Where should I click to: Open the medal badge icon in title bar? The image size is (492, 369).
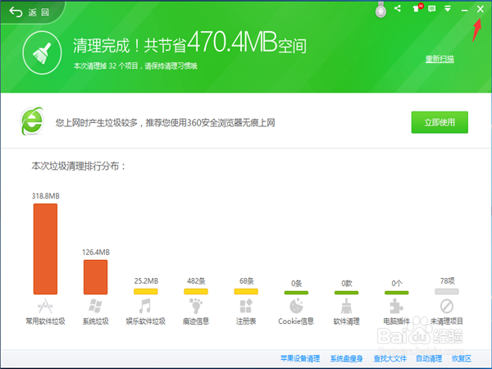coord(380,11)
